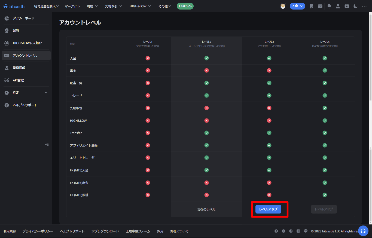Click the treasure box reward icon
The width and height of the screenshot is (372, 238).
283,6
